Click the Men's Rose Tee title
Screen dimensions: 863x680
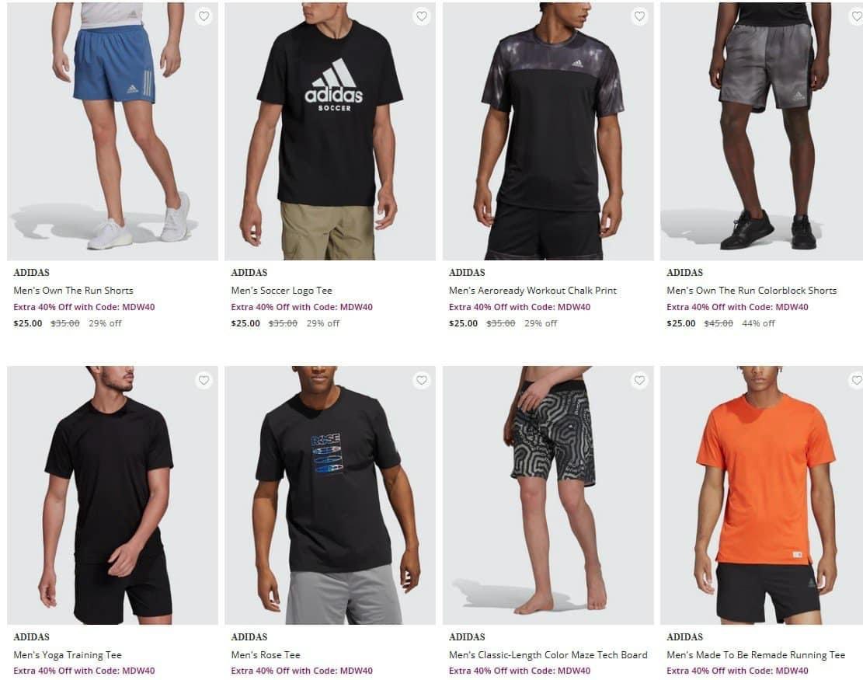pyautogui.click(x=266, y=654)
